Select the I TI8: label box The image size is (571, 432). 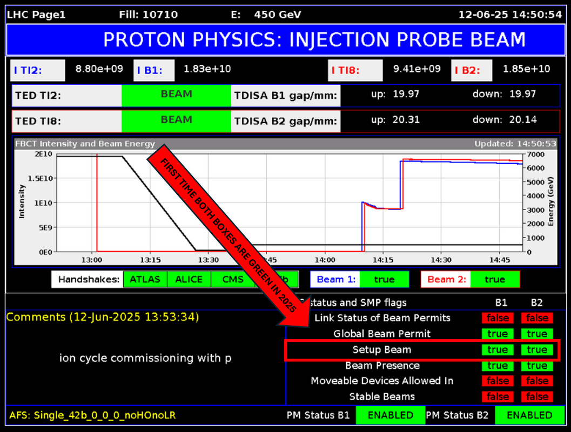click(355, 70)
